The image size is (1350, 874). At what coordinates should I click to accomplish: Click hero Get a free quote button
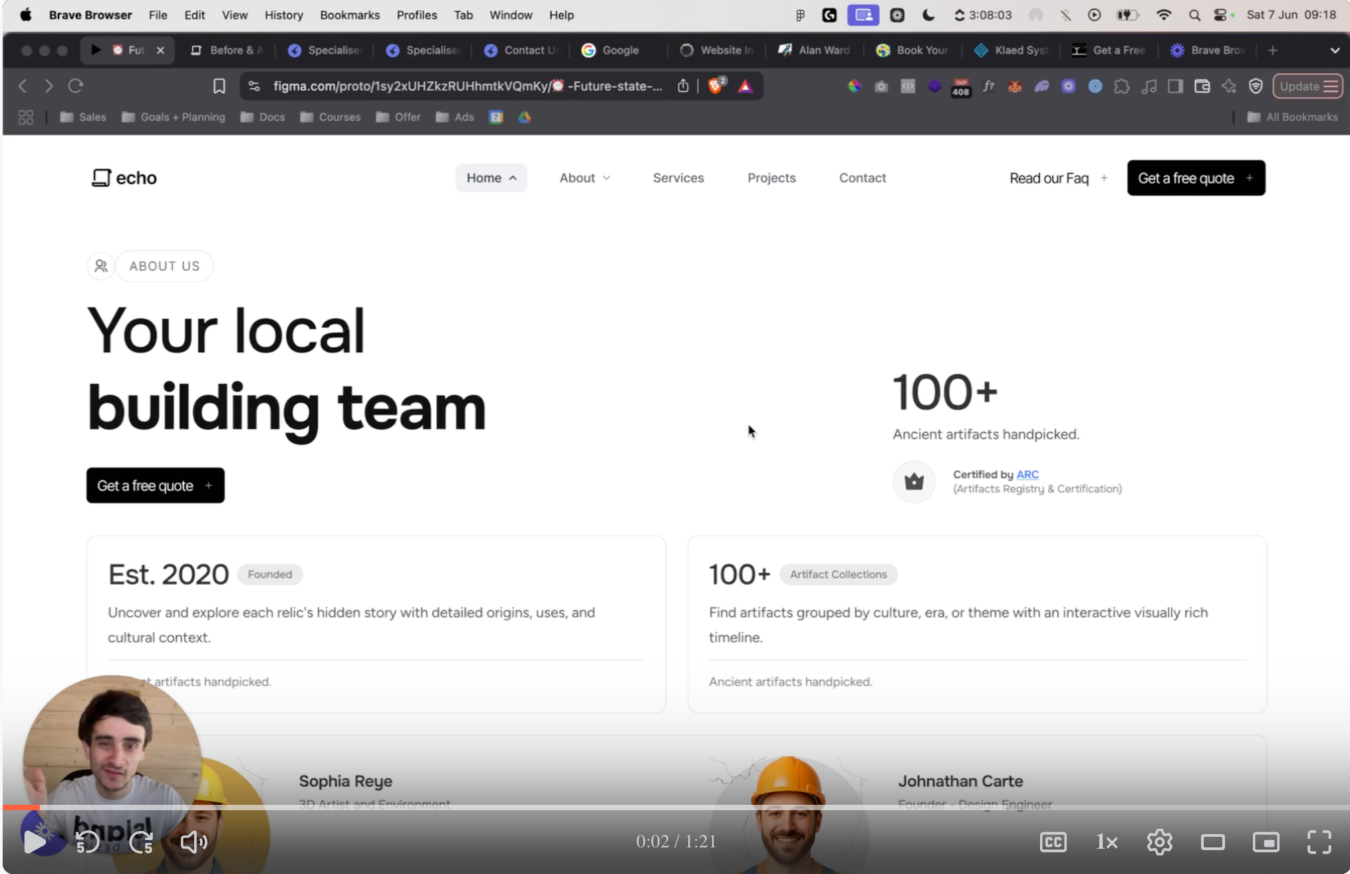coord(156,486)
